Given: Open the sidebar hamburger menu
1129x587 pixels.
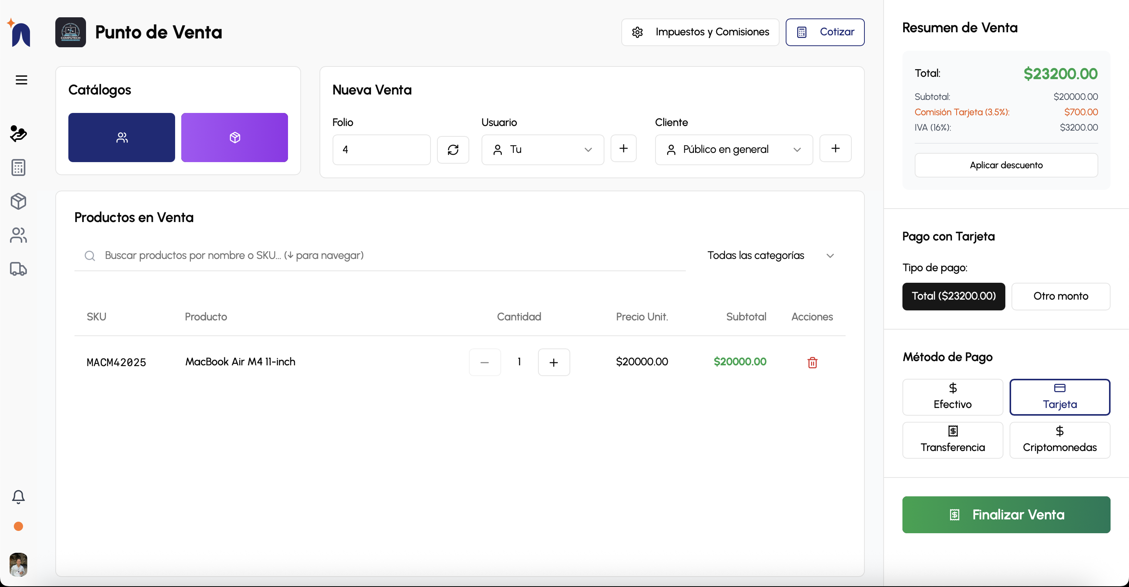Looking at the screenshot, I should point(21,80).
